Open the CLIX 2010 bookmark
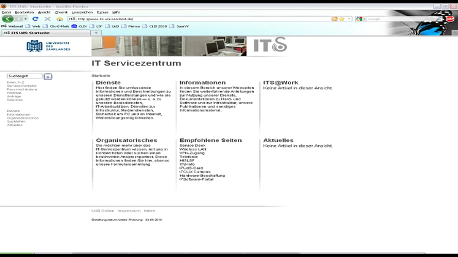This screenshot has width=458, height=257. tap(158, 26)
